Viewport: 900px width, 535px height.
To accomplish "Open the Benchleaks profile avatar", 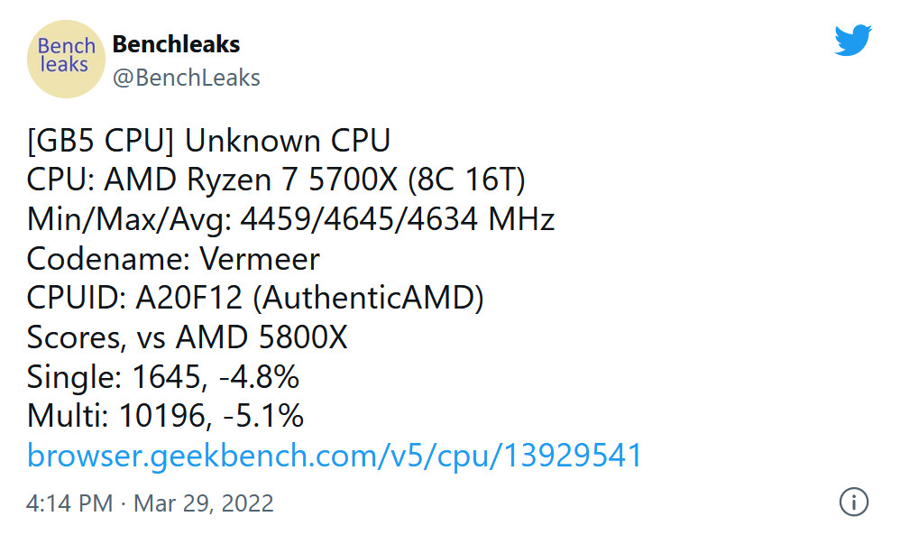I will pos(66,59).
